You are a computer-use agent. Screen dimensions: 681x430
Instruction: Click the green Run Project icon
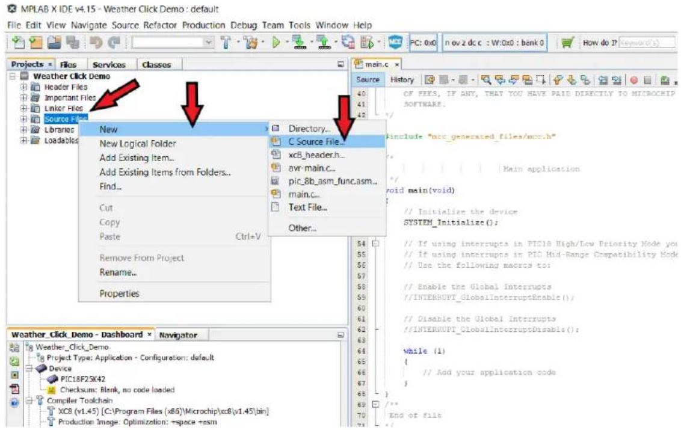pos(276,43)
